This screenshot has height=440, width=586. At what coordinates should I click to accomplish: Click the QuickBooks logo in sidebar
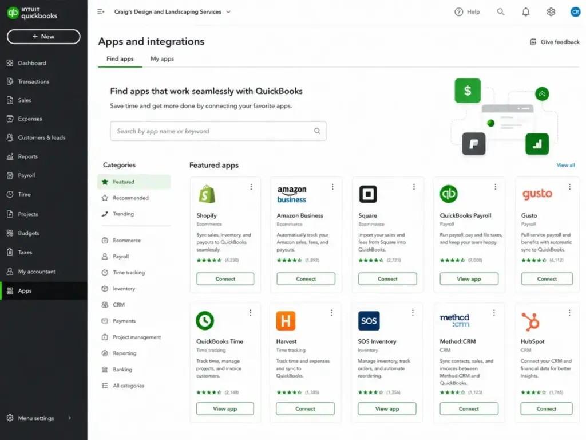[x=32, y=13]
